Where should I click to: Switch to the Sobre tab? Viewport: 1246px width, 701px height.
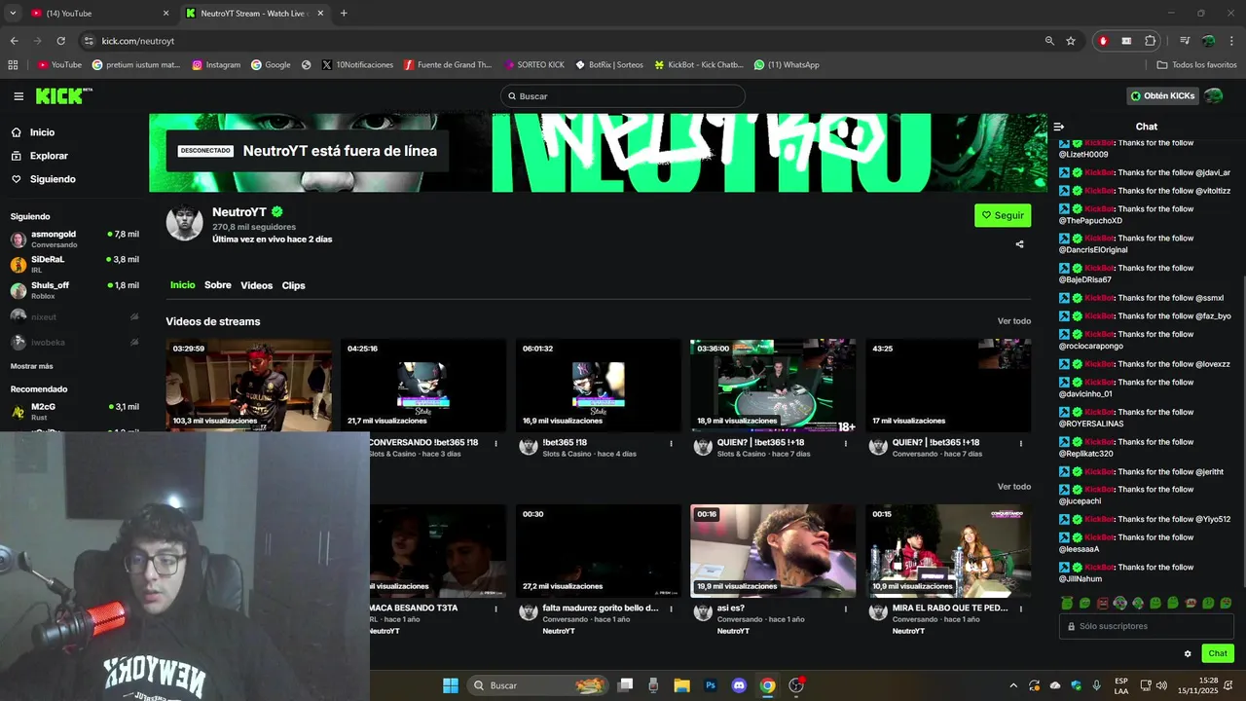tap(218, 285)
